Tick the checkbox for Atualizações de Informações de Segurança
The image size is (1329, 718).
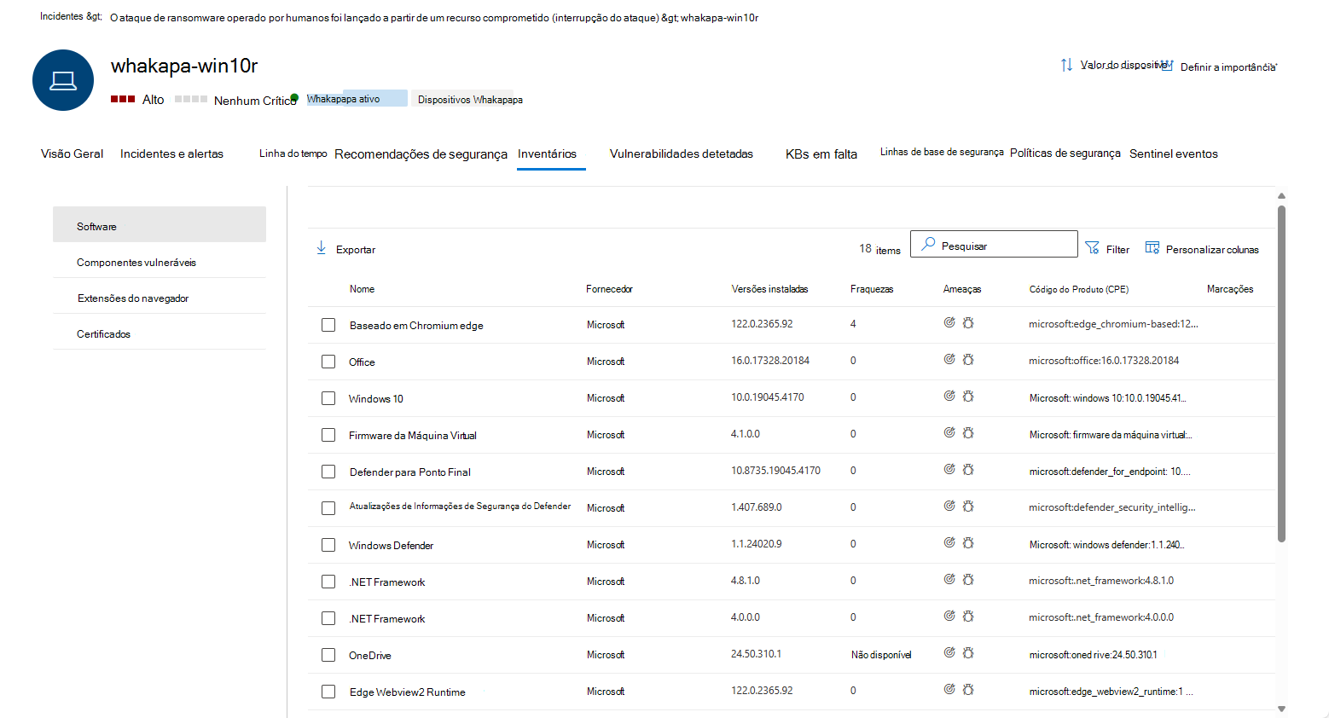pos(328,508)
